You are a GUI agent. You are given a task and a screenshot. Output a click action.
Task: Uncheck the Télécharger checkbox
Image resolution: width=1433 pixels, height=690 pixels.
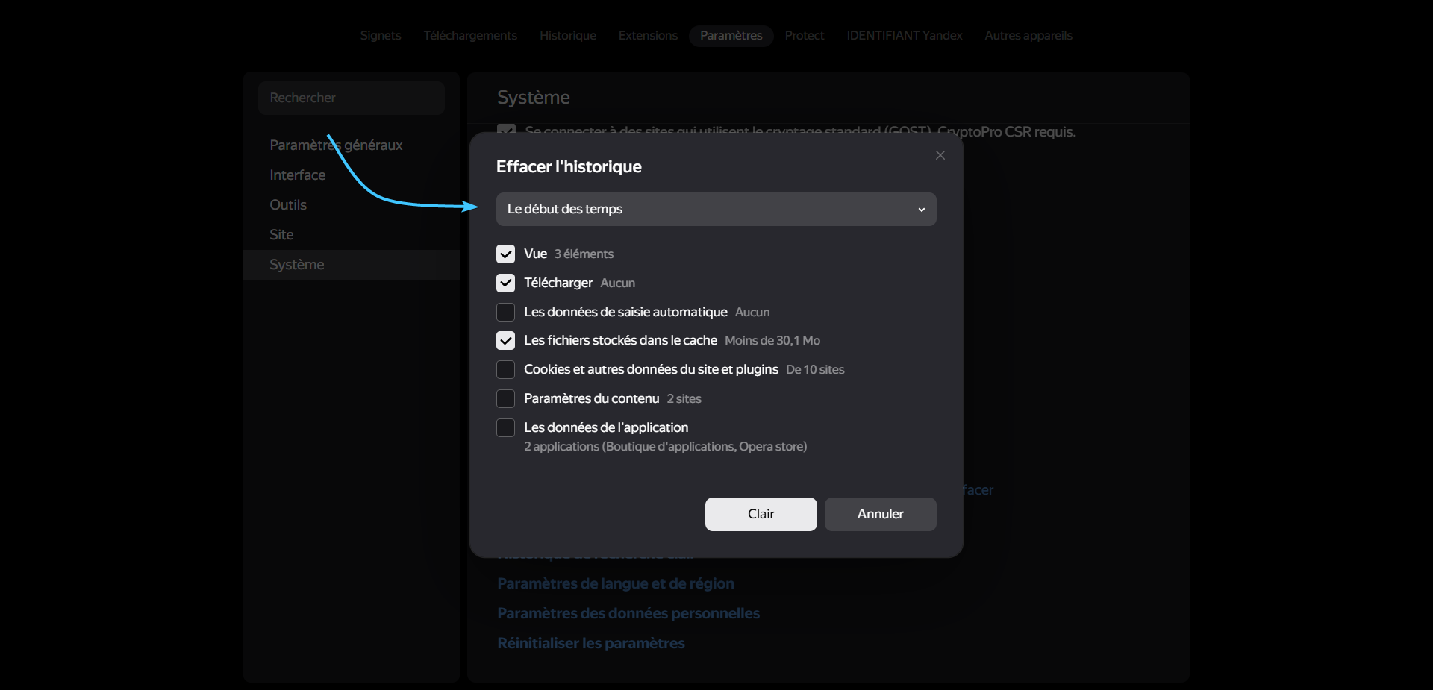coord(505,283)
